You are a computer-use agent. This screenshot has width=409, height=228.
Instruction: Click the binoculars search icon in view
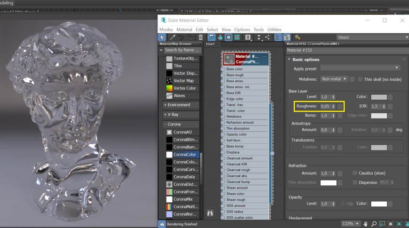click(x=210, y=213)
